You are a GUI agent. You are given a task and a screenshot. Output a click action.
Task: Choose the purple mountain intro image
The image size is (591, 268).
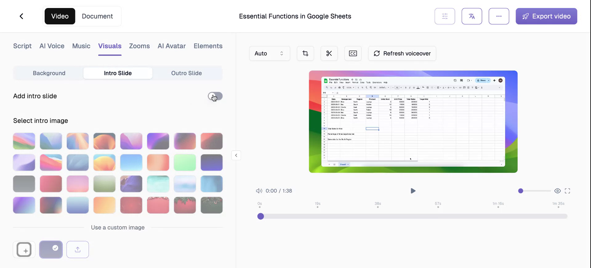click(x=131, y=184)
